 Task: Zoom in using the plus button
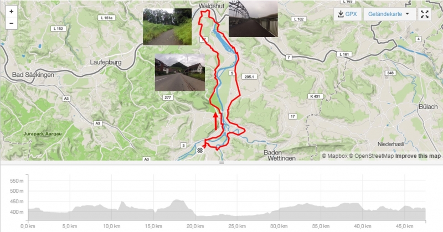[x=11, y=12]
